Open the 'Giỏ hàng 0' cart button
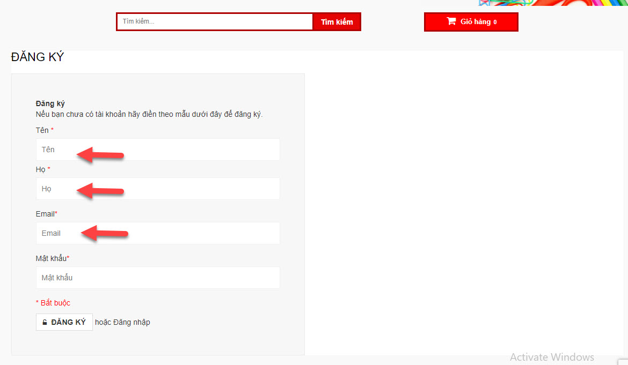 tap(471, 21)
